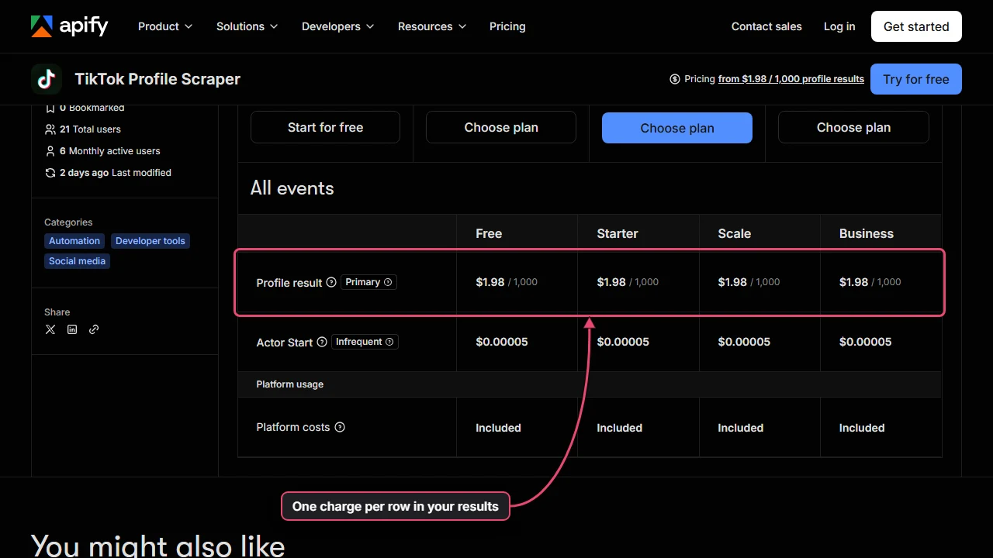Expand the Product menu
Viewport: 993px width, 558px height.
164,26
